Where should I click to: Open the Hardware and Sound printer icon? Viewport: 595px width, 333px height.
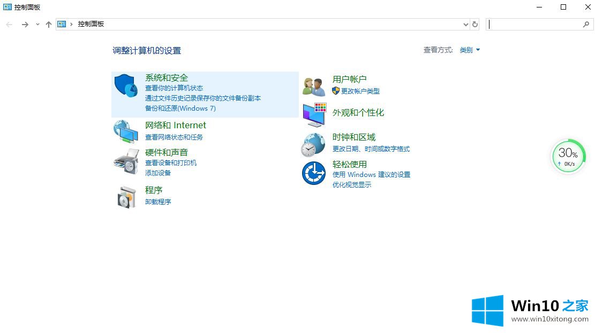click(x=126, y=161)
